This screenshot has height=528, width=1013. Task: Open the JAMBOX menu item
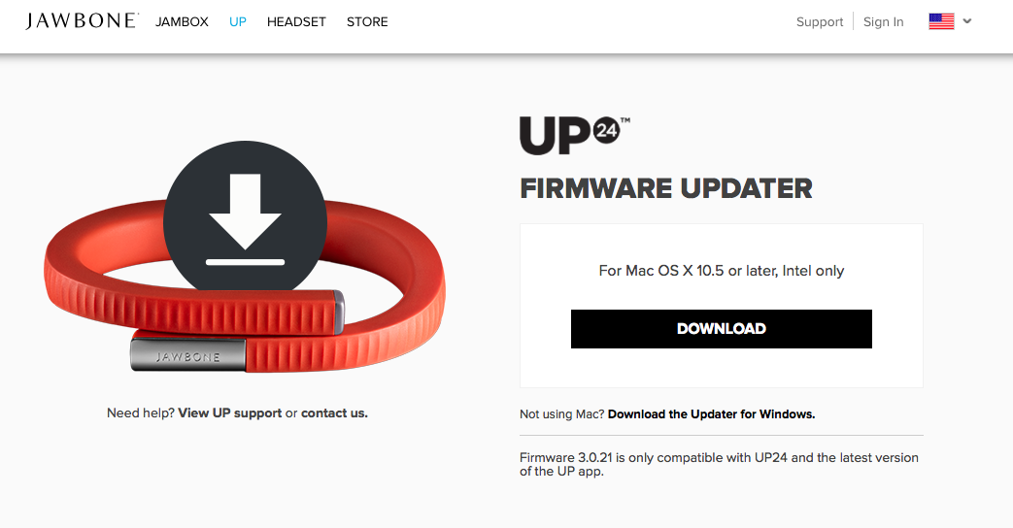point(182,22)
